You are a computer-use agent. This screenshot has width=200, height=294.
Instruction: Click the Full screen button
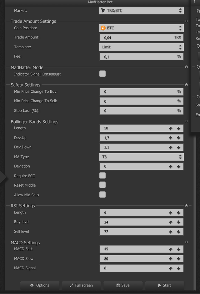(x=81, y=285)
